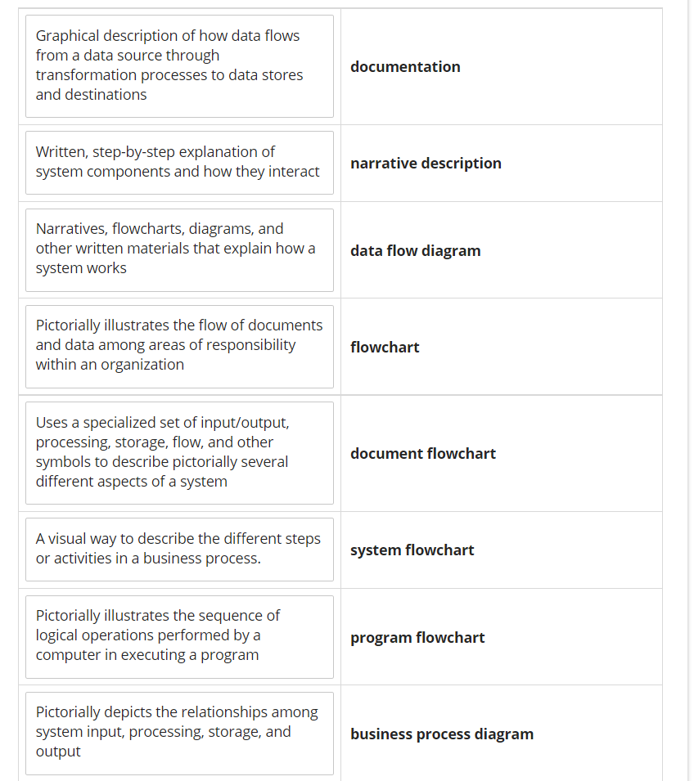This screenshot has height=781, width=694.
Task: Click the 'system flowchart' term
Action: click(x=412, y=550)
